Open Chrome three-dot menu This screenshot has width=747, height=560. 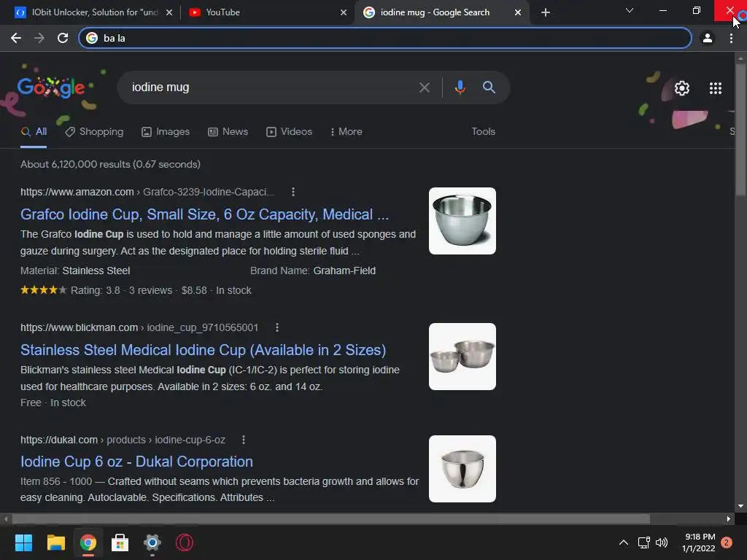[731, 38]
